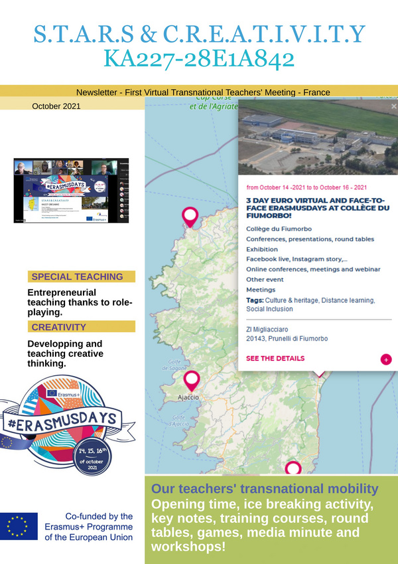Image resolution: width=398 pixels, height=564 pixels.
Task: Open the SEE THE DETAILS link
Action: (275, 359)
